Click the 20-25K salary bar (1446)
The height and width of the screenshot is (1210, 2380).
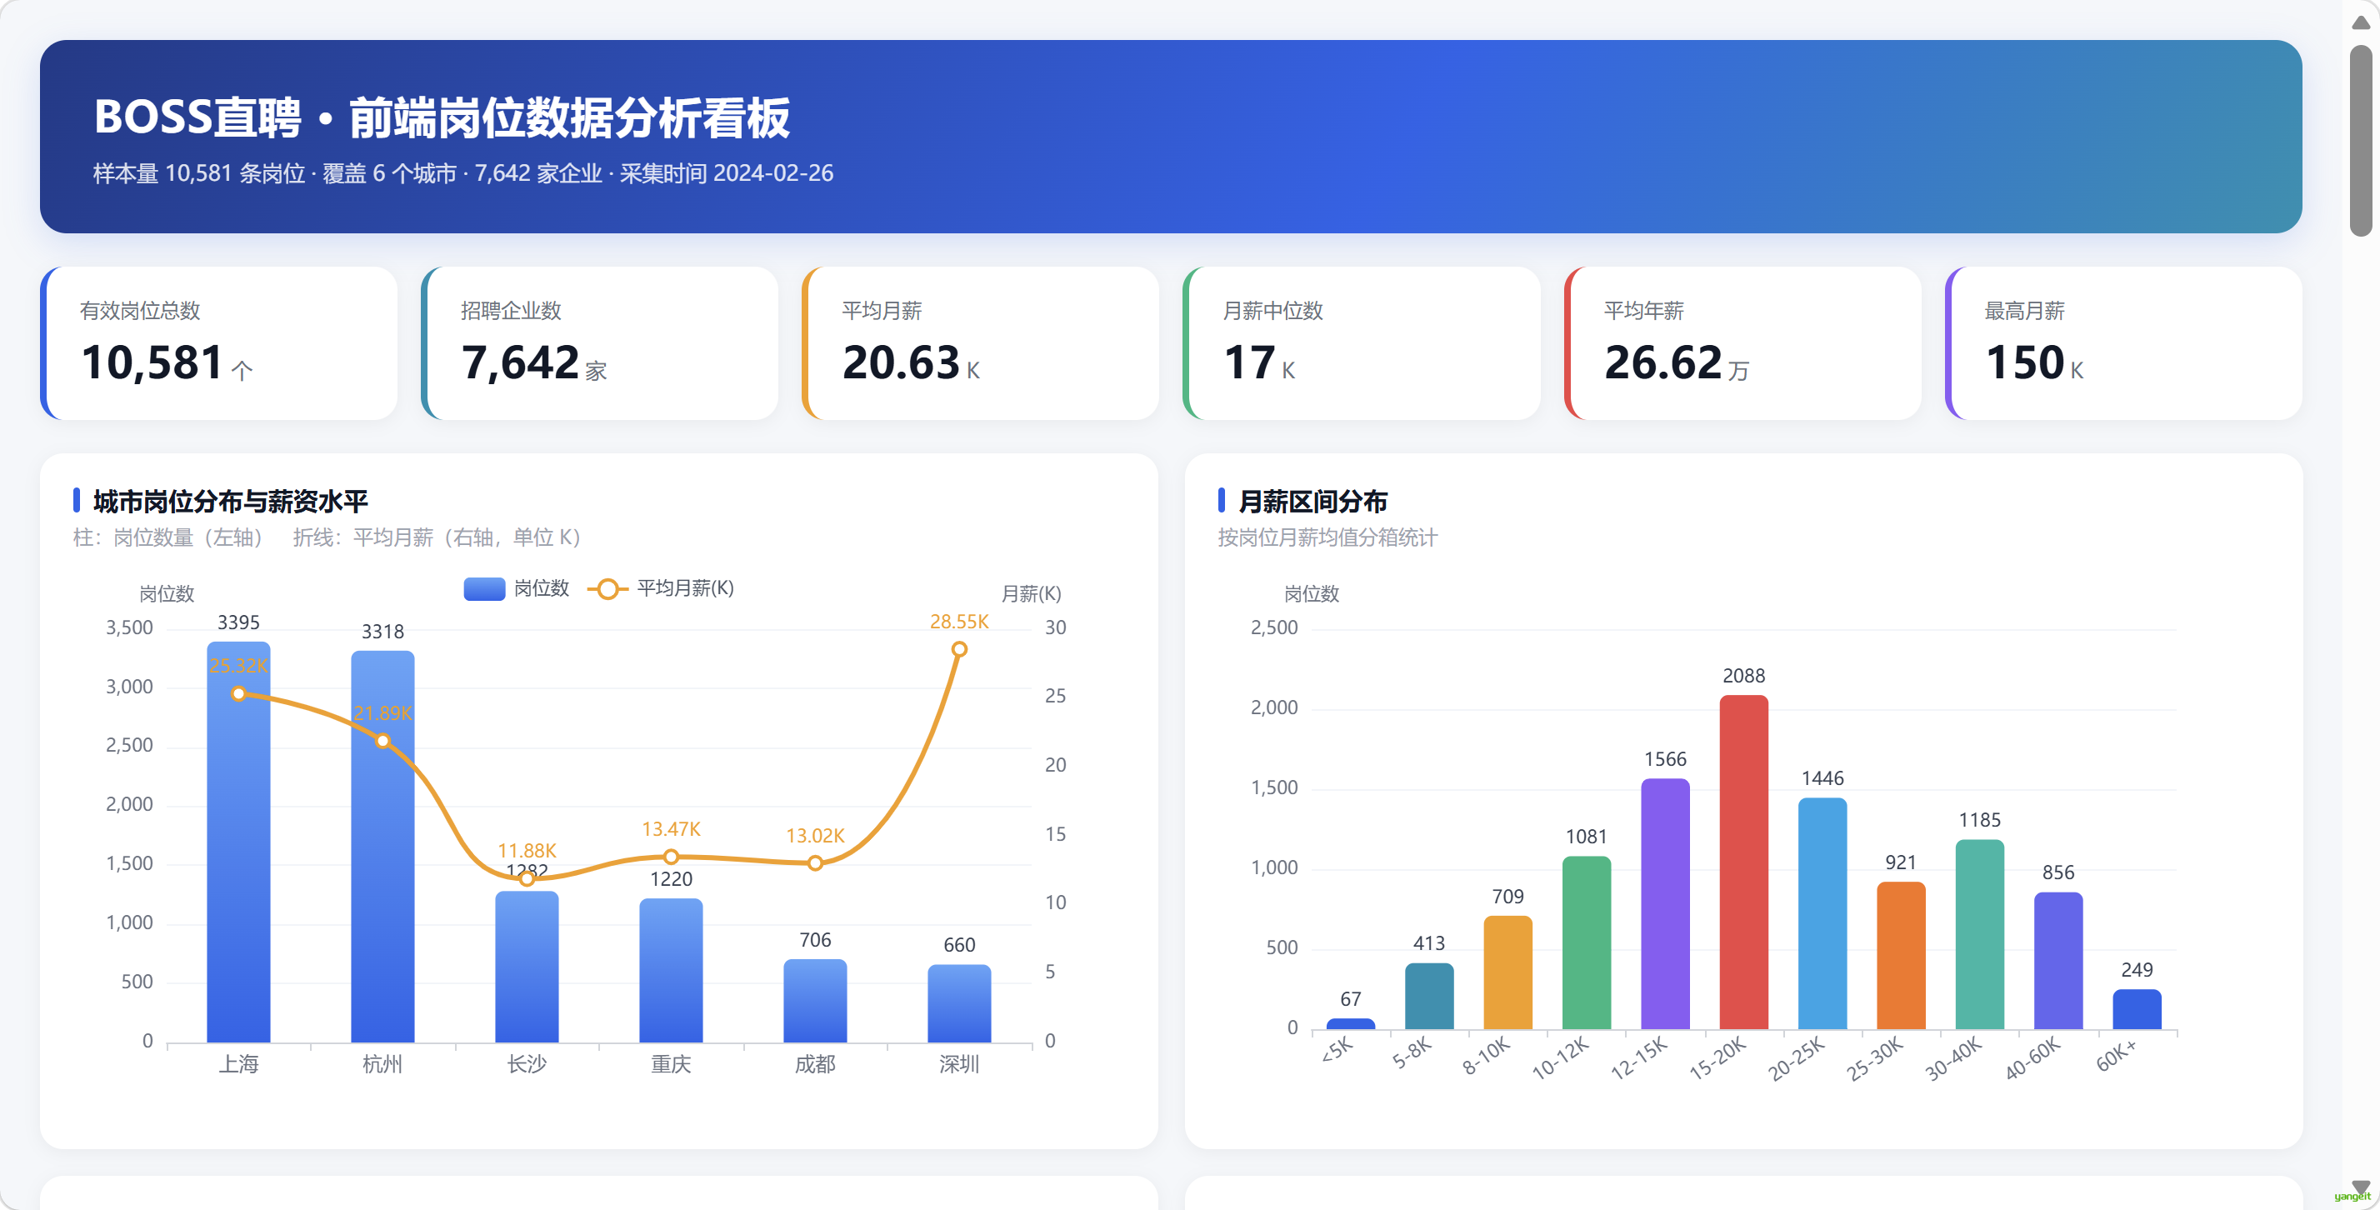pos(1822,913)
